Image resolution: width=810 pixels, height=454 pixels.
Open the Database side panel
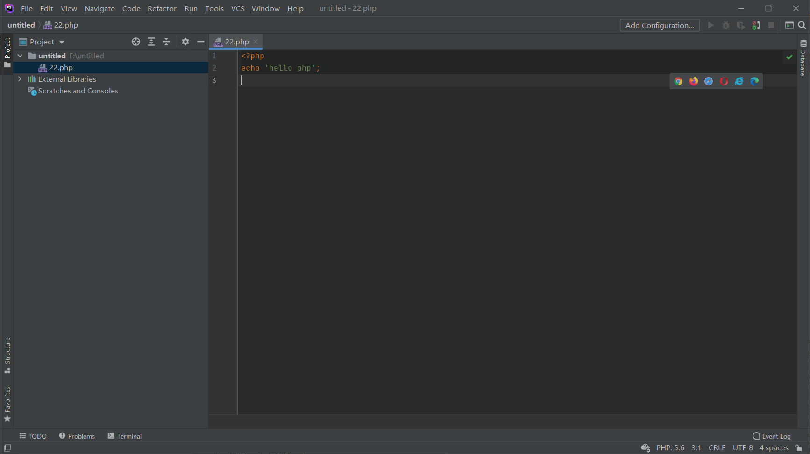803,58
